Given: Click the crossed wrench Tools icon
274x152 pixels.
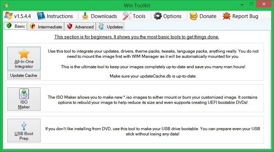Looking at the screenshot, I should point(127,16).
